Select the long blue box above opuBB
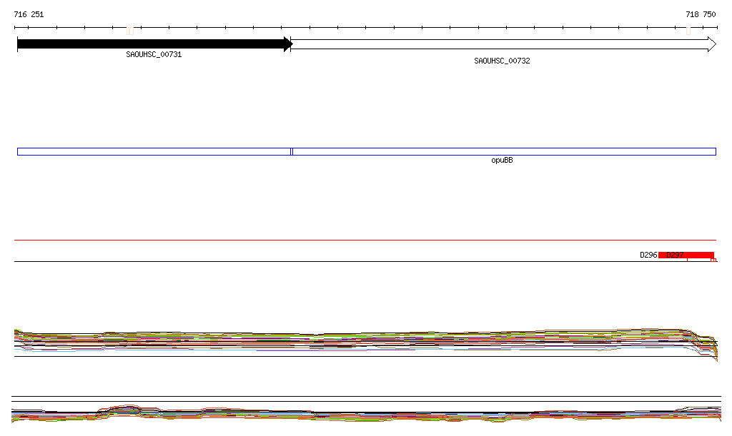The image size is (732, 436). [x=504, y=151]
